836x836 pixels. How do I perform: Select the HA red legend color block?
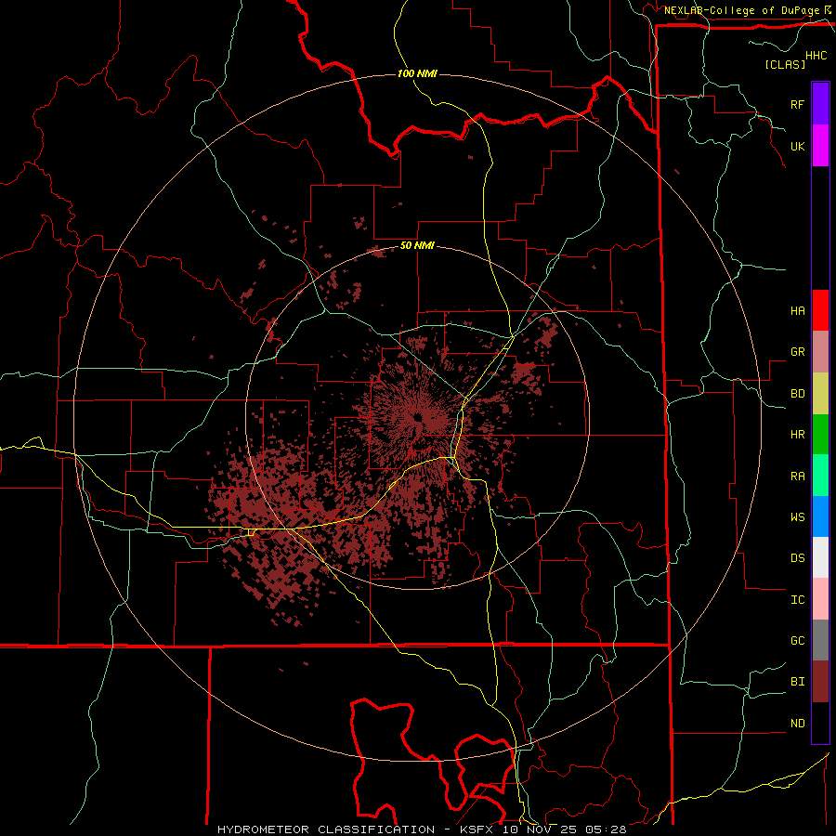tap(820, 310)
